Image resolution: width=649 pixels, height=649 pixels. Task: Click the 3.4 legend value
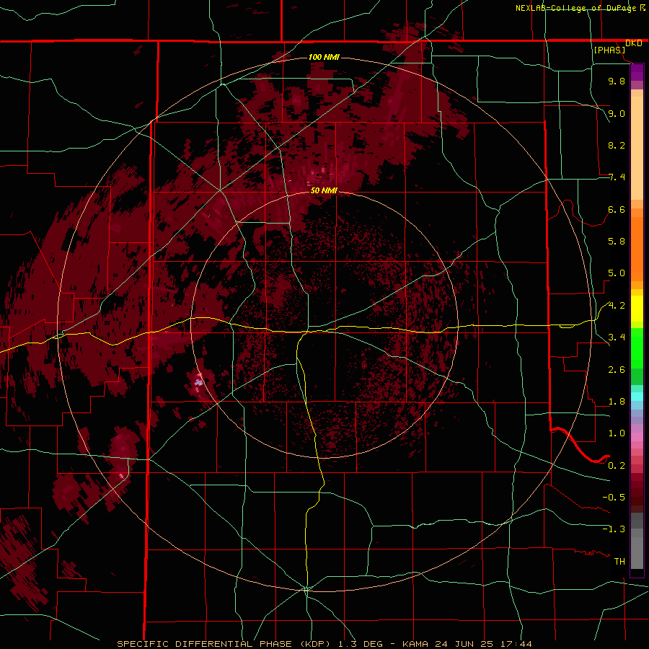coord(617,337)
